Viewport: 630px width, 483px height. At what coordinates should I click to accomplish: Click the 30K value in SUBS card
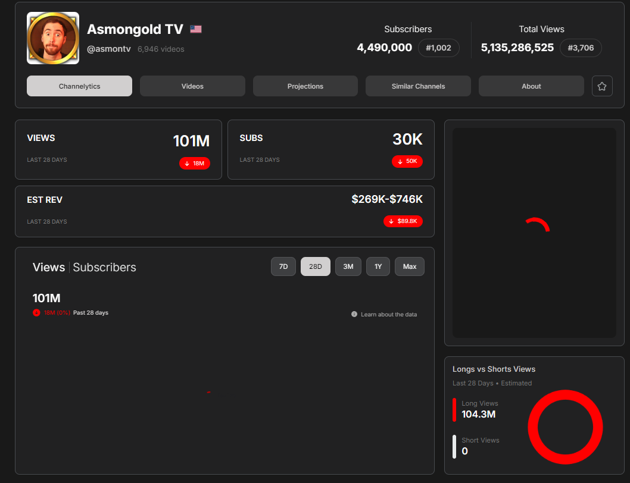point(407,139)
